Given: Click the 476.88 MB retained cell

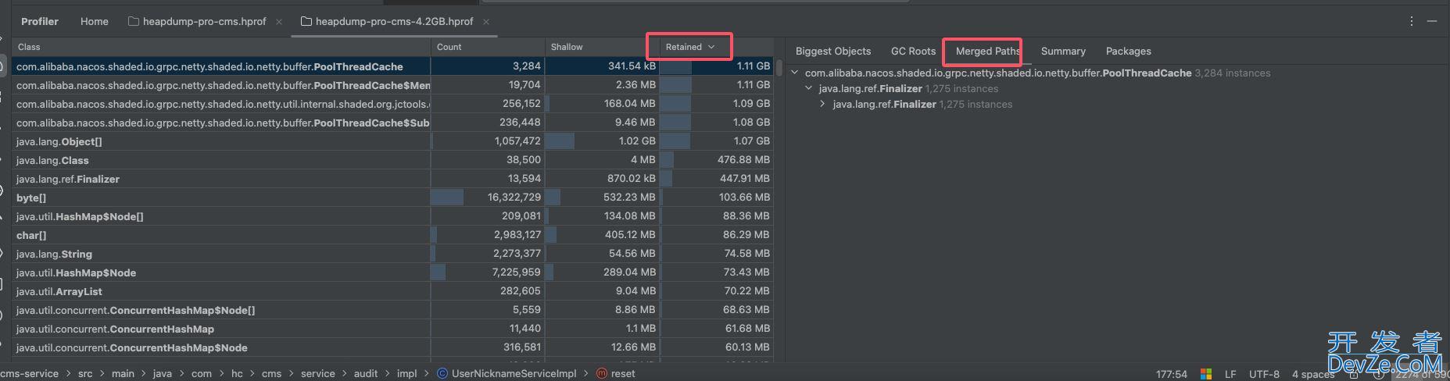Looking at the screenshot, I should (716, 160).
